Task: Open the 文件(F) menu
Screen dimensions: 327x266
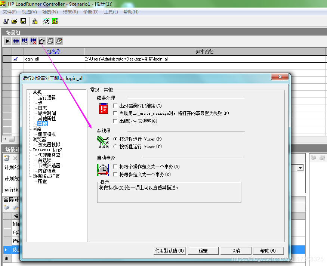Action: coord(10,12)
